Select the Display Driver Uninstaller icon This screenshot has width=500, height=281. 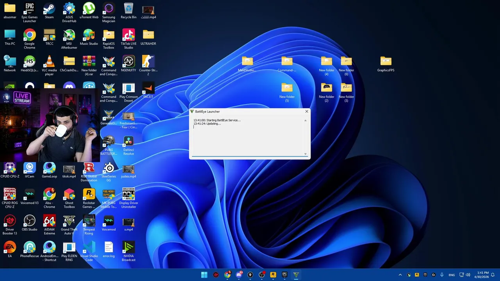tap(129, 198)
